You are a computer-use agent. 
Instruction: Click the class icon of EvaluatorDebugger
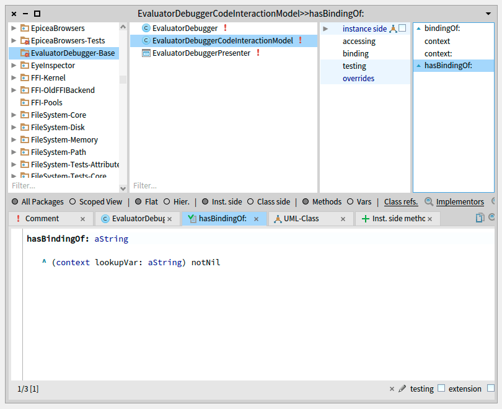[146, 29]
